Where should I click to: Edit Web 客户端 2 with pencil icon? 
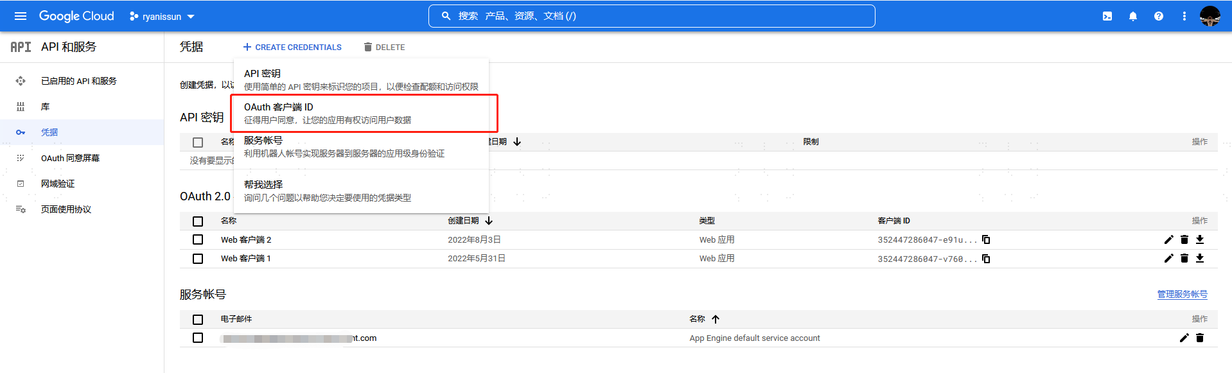point(1169,239)
